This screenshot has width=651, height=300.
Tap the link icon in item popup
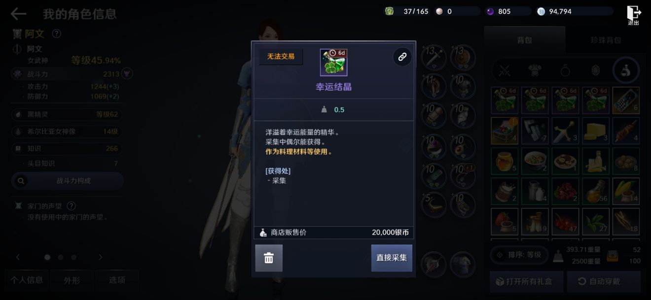(402, 57)
